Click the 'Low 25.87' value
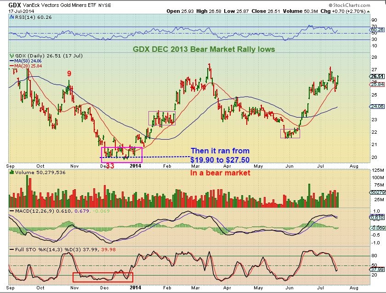 pos(236,11)
